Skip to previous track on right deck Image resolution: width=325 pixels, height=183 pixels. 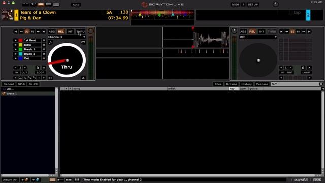click(x=281, y=32)
